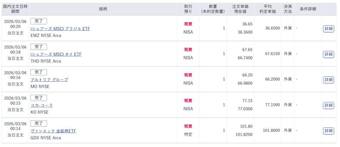The height and width of the screenshot is (147, 340).
Task: Click the 国内注文日時 期間 column header
Action: click(x=15, y=9)
